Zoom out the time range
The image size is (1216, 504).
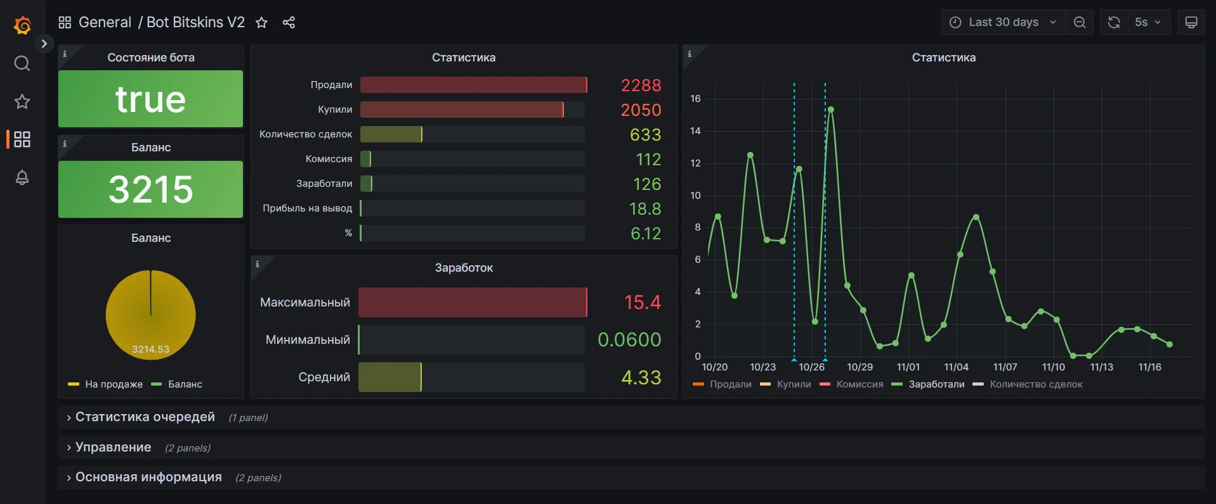click(1080, 22)
